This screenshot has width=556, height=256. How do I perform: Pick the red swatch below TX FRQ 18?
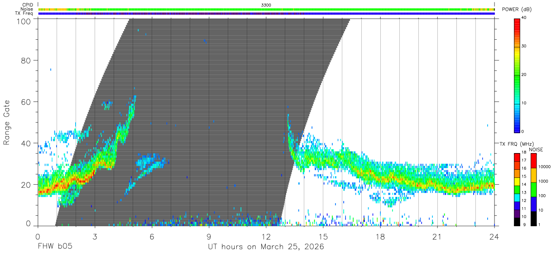[x=517, y=157]
